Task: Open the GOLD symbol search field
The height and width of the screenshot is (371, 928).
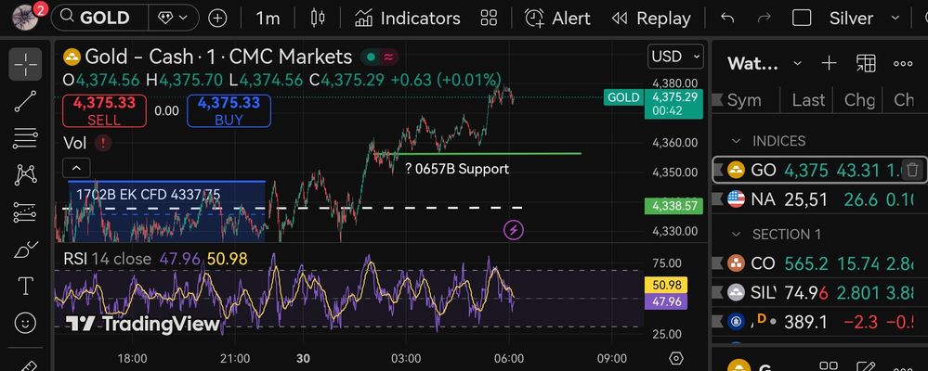Action: [x=99, y=18]
